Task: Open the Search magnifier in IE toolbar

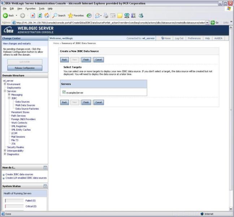Action: pyautogui.click(x=55, y=16)
